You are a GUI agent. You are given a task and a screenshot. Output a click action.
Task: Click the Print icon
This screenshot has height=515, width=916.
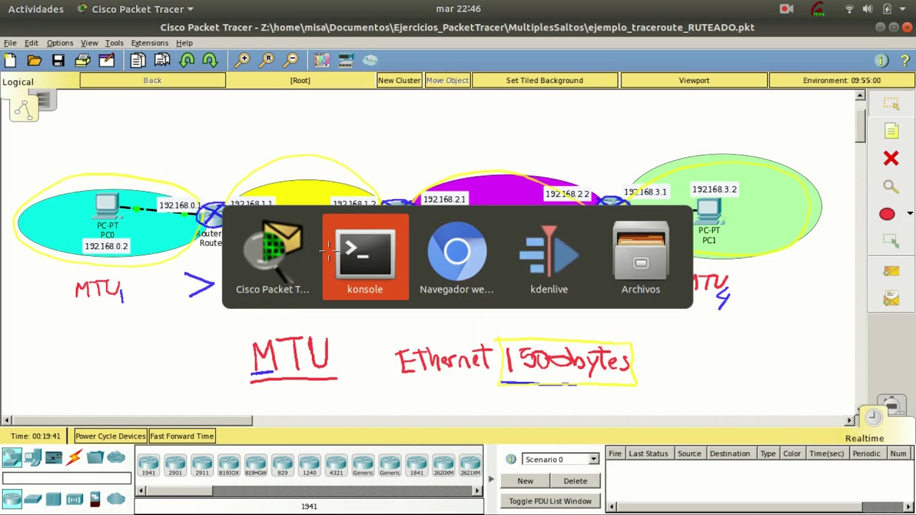[x=82, y=61]
